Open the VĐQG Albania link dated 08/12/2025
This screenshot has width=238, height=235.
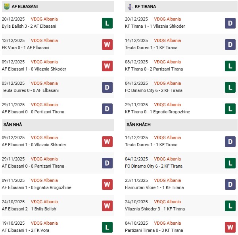point(168,62)
